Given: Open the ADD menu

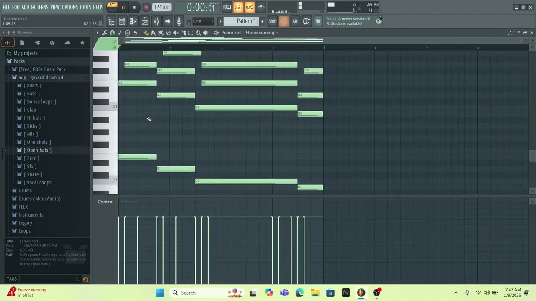Looking at the screenshot, I should [26, 7].
